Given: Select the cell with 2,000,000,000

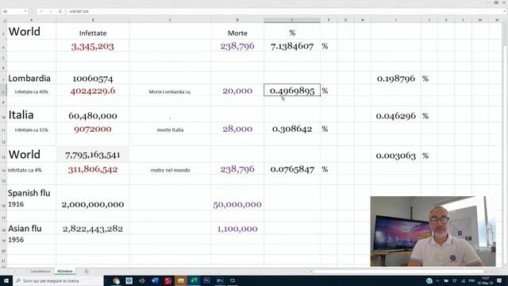Looking at the screenshot, I should point(93,198).
